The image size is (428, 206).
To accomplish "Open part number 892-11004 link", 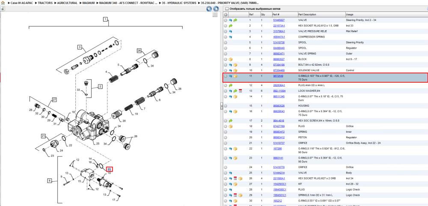I will [x=279, y=91].
